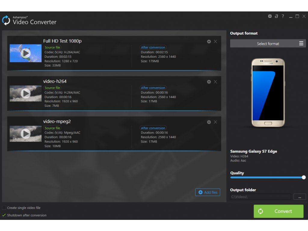Play preview of video-mpeg2 thumbnail
Image resolution: width=308 pixels, height=231 pixels.
pos(26,134)
